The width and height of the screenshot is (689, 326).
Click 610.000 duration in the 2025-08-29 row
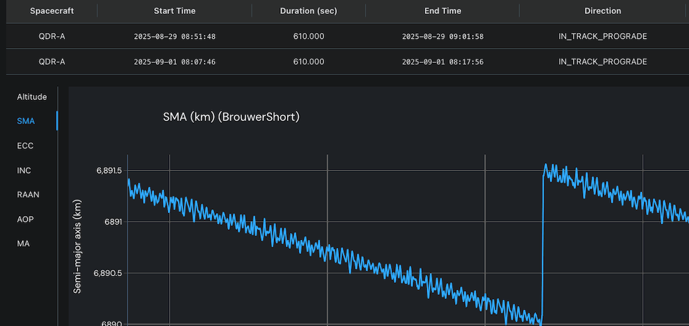[308, 36]
